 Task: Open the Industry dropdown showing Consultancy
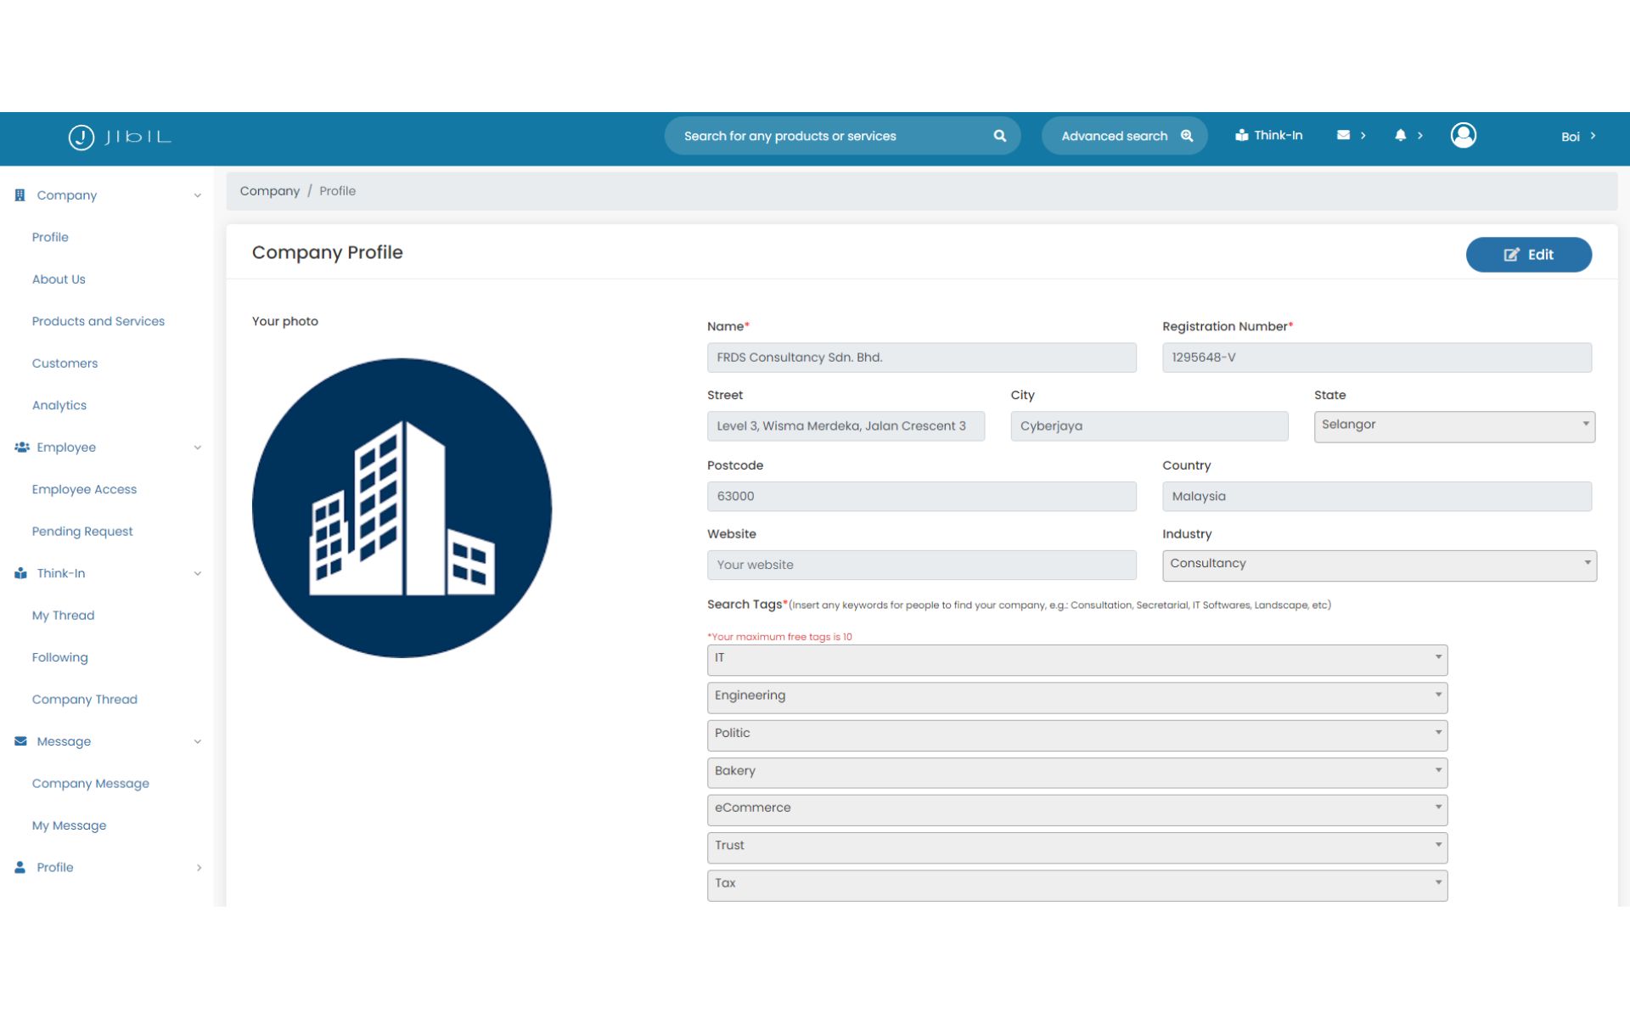[x=1379, y=566]
